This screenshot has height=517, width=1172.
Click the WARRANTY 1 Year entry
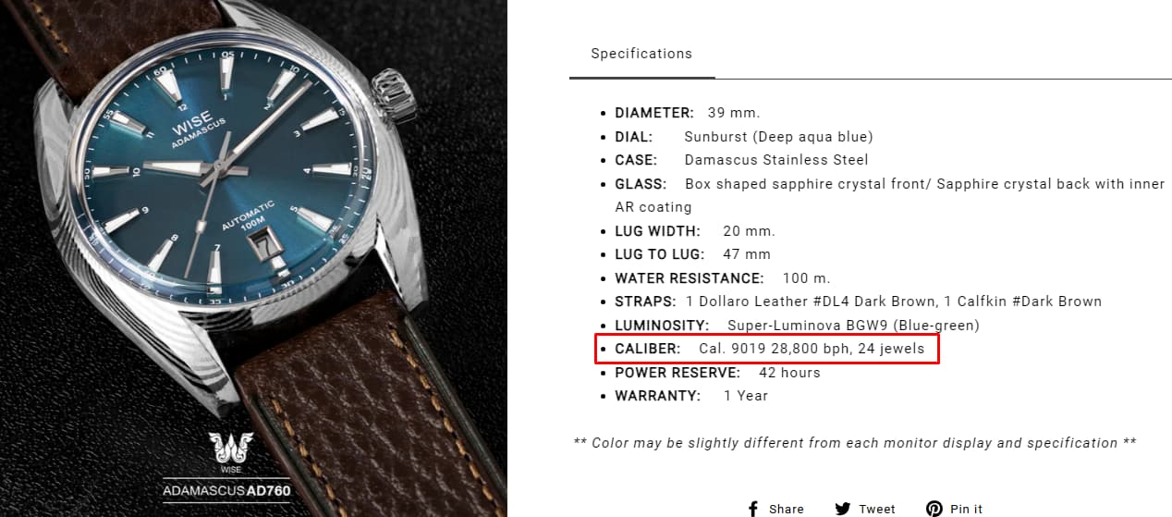pyautogui.click(x=691, y=396)
